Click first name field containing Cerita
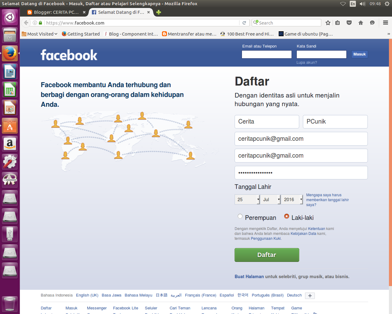 (267, 122)
